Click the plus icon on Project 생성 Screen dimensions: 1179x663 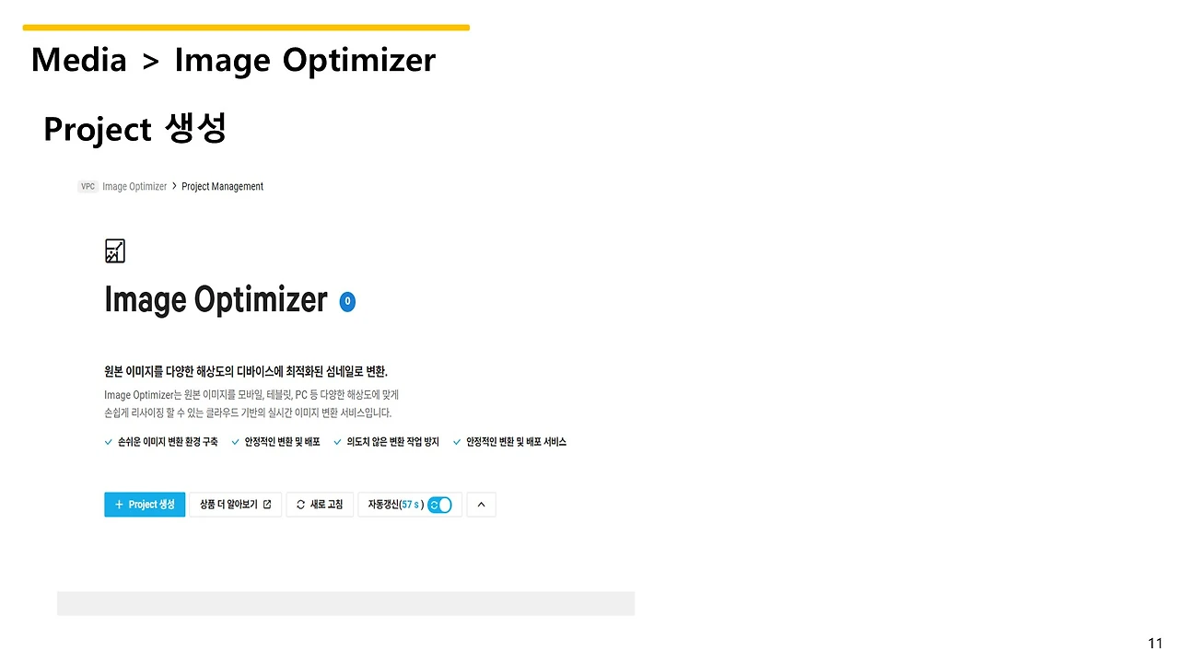(119, 505)
